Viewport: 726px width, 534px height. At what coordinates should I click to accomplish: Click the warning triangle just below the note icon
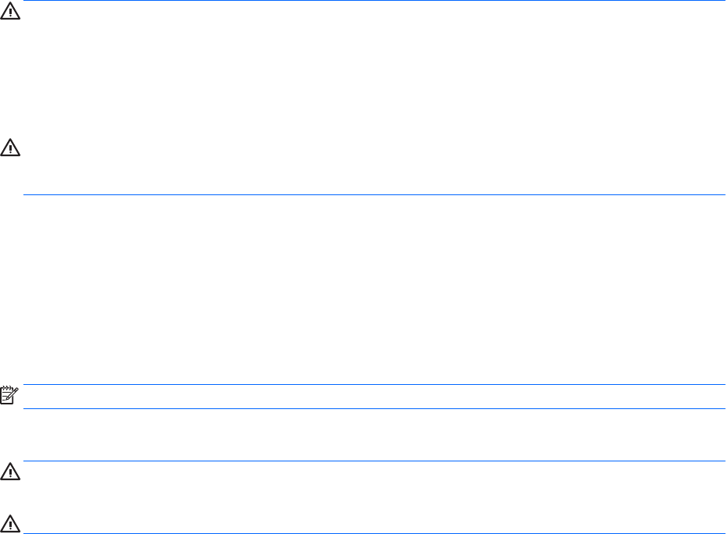11,473
